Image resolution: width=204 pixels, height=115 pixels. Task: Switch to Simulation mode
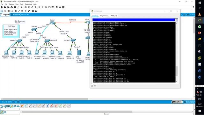[189, 102]
